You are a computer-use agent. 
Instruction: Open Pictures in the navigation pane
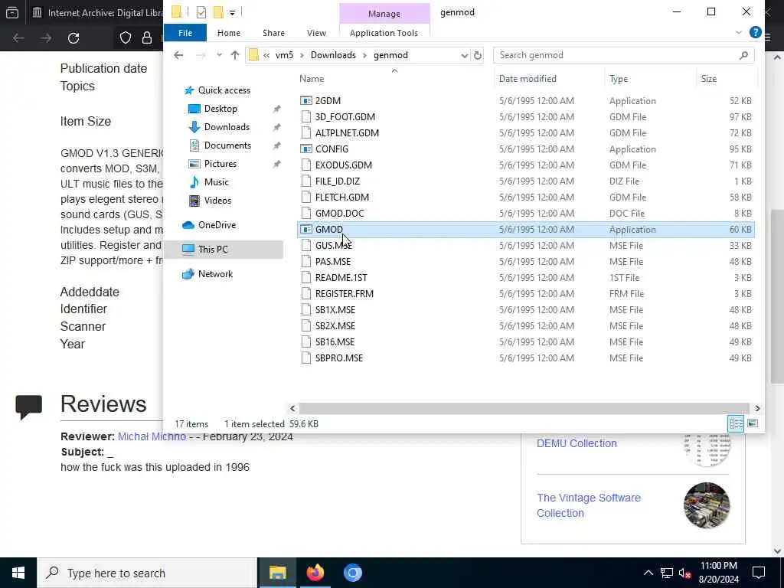(220, 164)
